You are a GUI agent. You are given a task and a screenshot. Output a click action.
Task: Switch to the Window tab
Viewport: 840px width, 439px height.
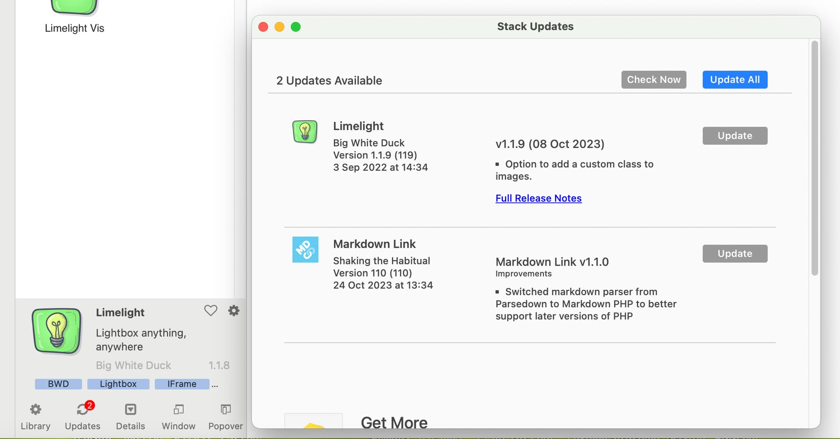coord(178,417)
